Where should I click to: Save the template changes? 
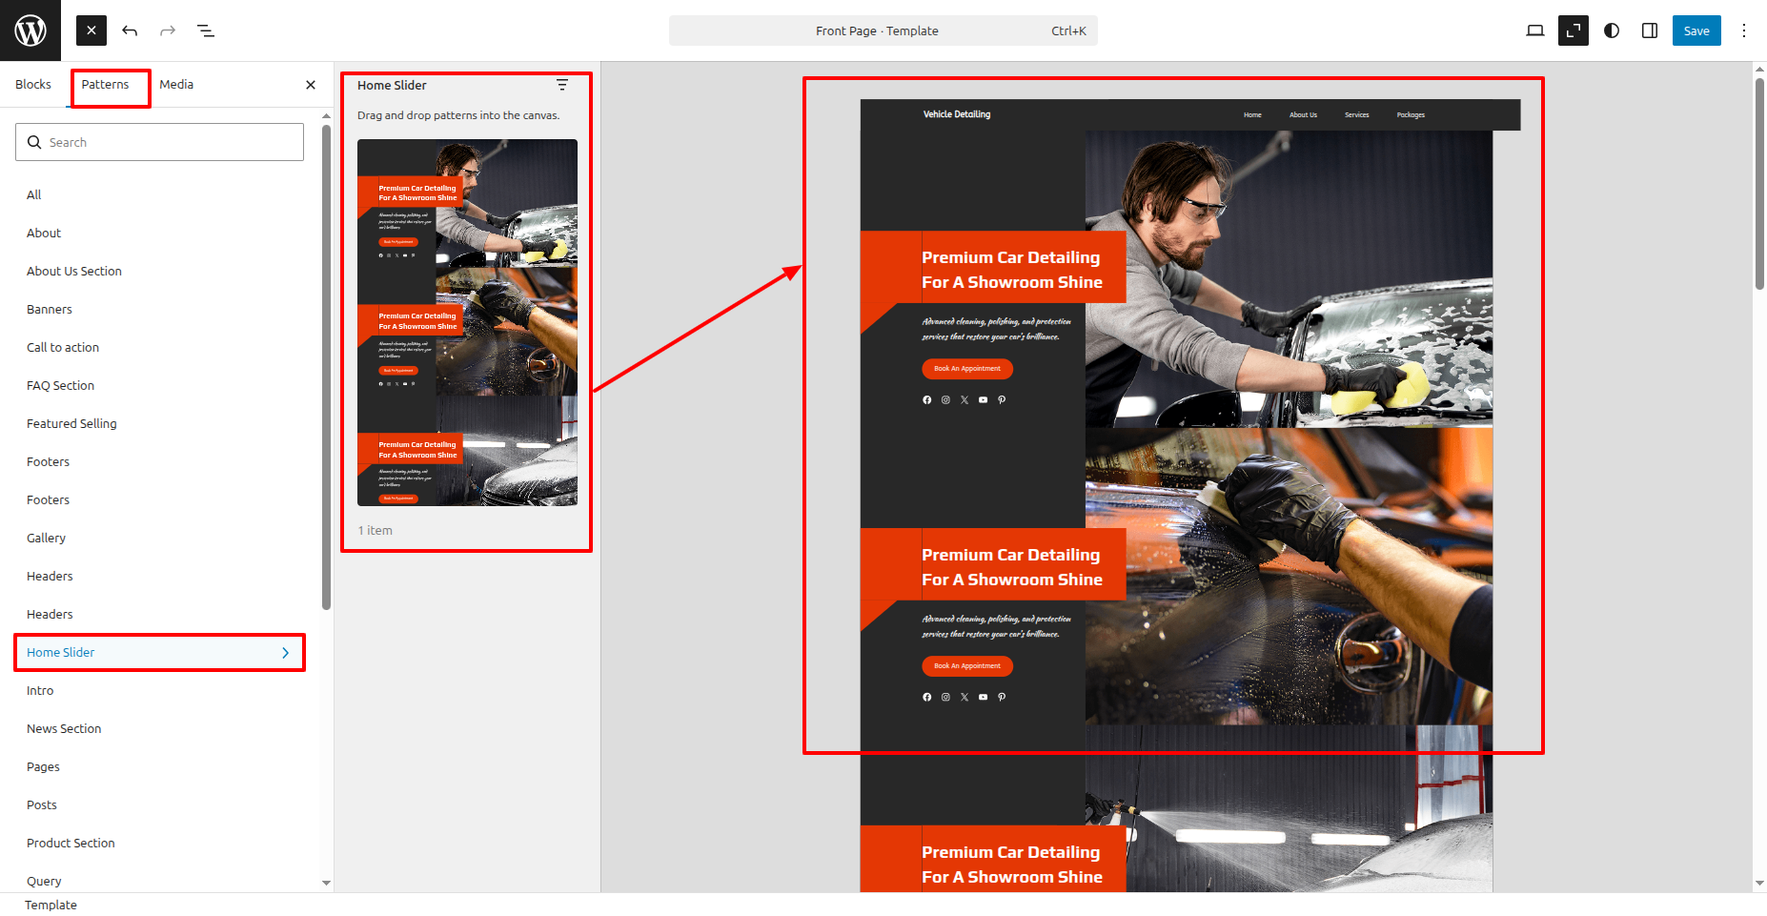point(1696,31)
